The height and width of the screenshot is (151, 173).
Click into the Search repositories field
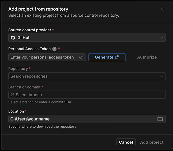81,76
